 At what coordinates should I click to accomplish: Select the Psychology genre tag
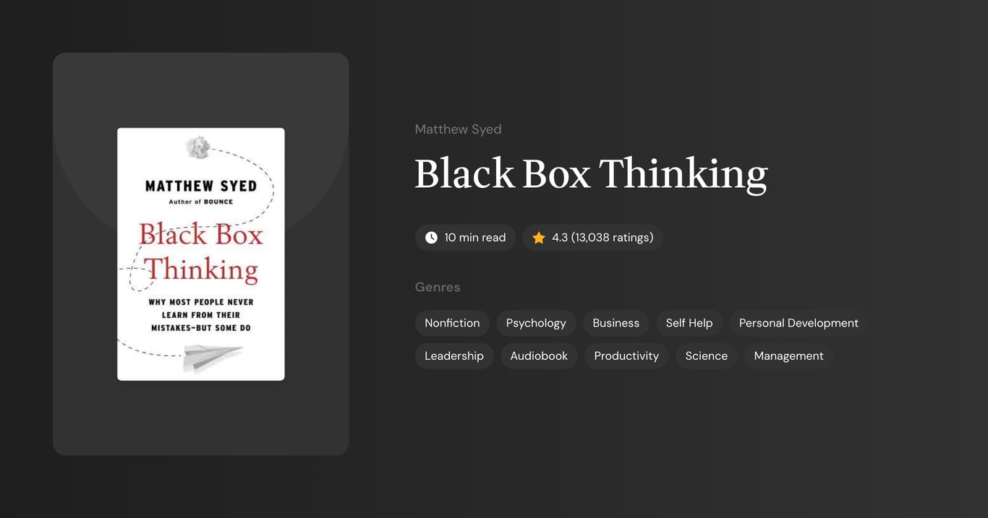tap(535, 323)
